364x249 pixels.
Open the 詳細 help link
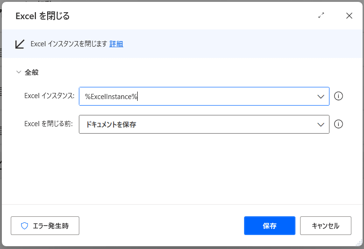[x=116, y=44]
